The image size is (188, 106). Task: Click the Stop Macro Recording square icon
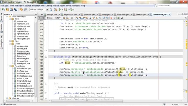(115, 18)
